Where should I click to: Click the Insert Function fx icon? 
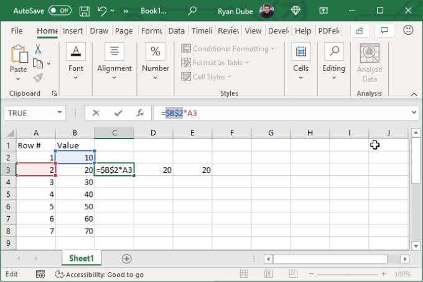(x=140, y=113)
